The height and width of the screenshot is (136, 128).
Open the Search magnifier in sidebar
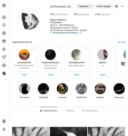point(4,25)
